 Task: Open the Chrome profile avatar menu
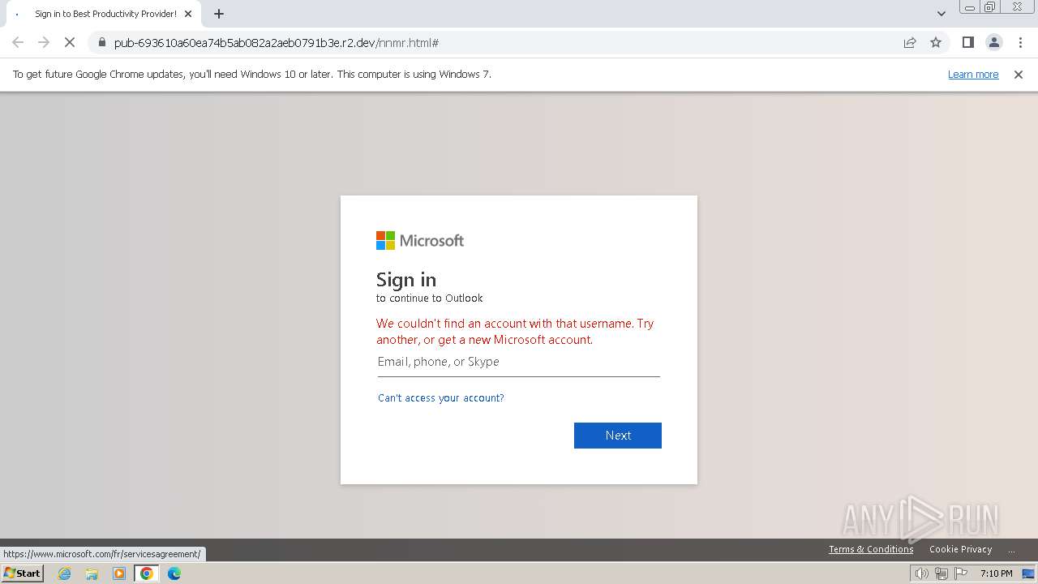coord(993,42)
